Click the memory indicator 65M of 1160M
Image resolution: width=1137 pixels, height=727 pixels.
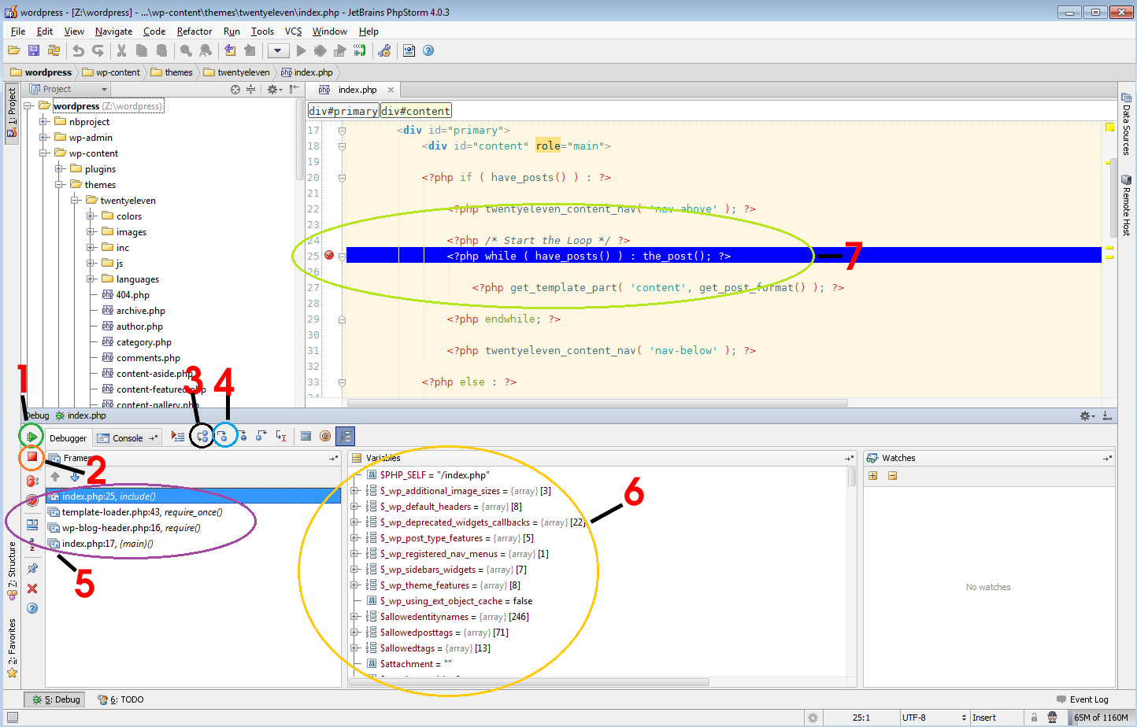[1101, 718]
